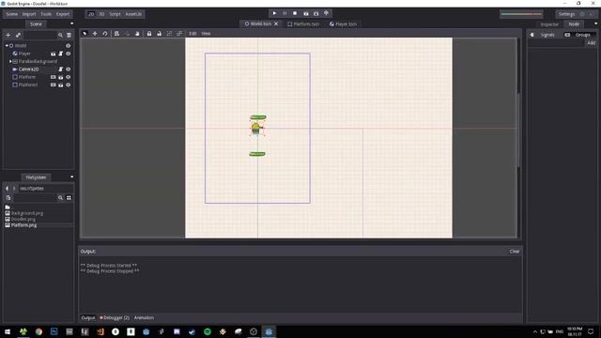601x338 pixels.
Task: Unlock the selected object with the open-padlock icon
Action: 159,34
